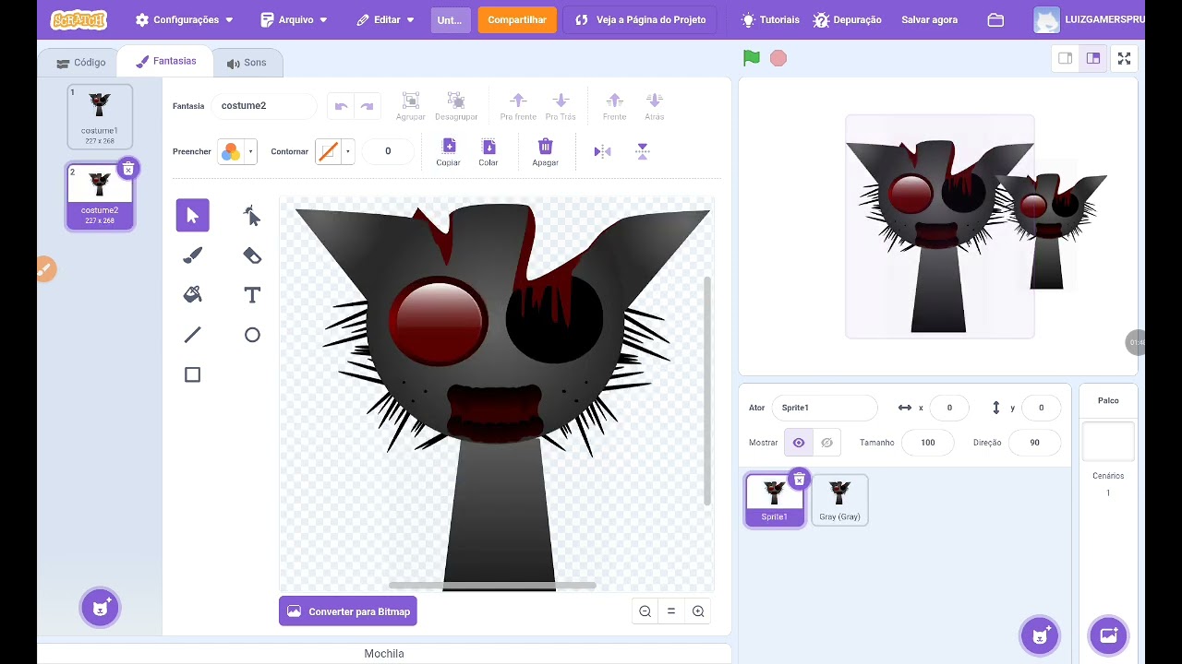
Task: Select the Brush tool
Action: tap(193, 255)
